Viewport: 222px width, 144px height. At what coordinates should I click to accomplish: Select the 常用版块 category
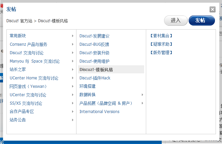coord(18,36)
